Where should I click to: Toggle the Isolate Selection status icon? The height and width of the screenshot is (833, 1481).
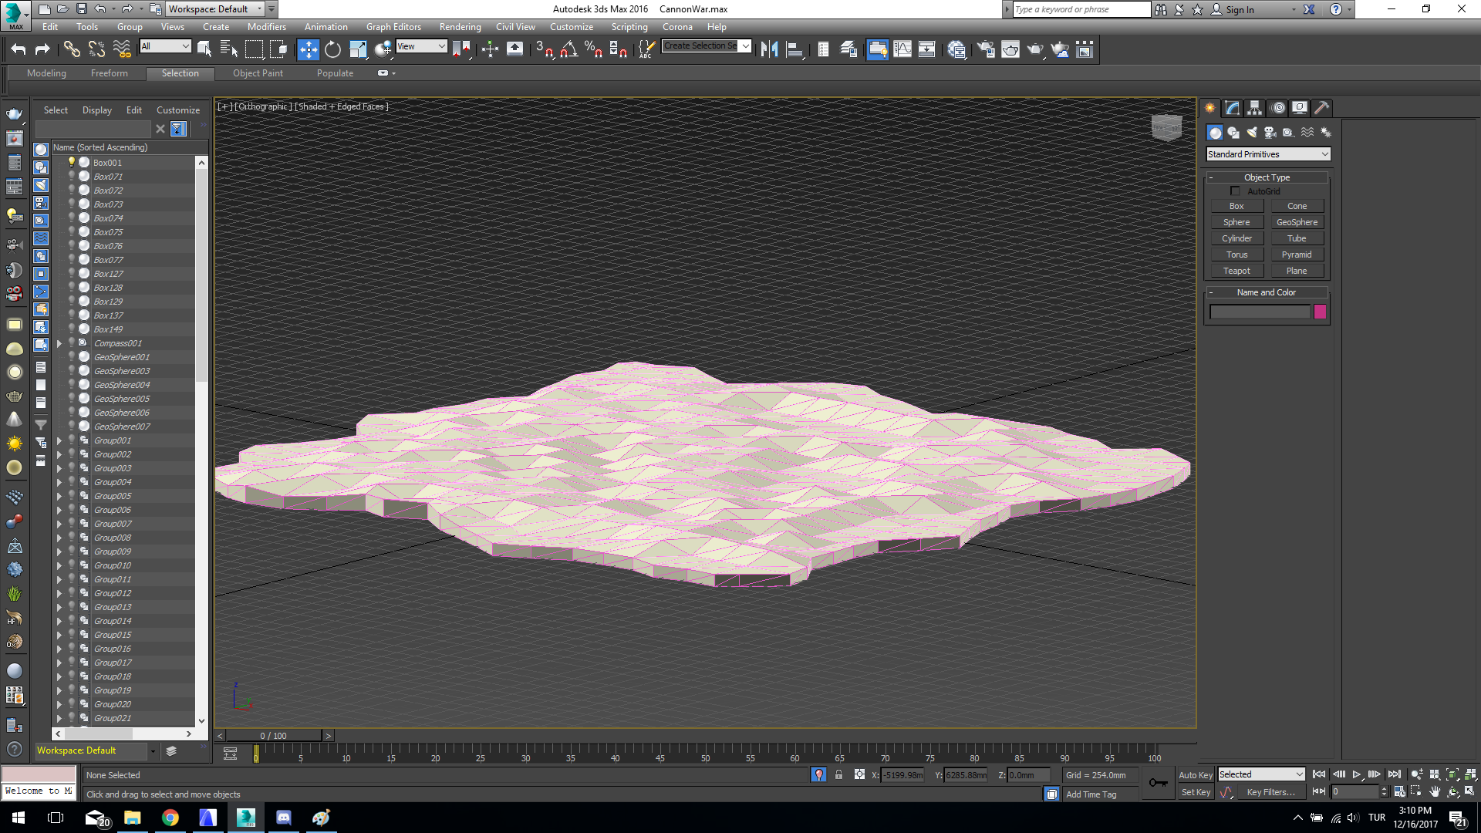click(x=818, y=774)
